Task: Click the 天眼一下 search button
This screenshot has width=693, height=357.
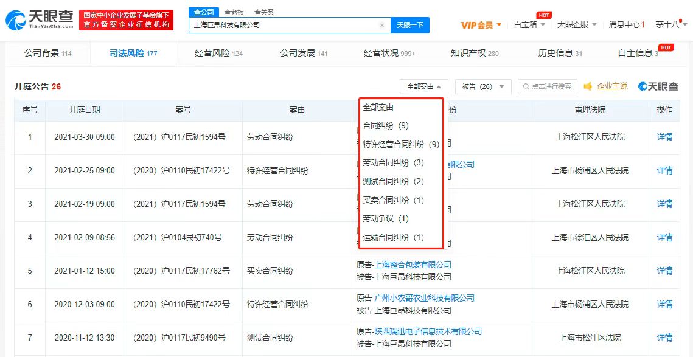Action: coord(410,25)
